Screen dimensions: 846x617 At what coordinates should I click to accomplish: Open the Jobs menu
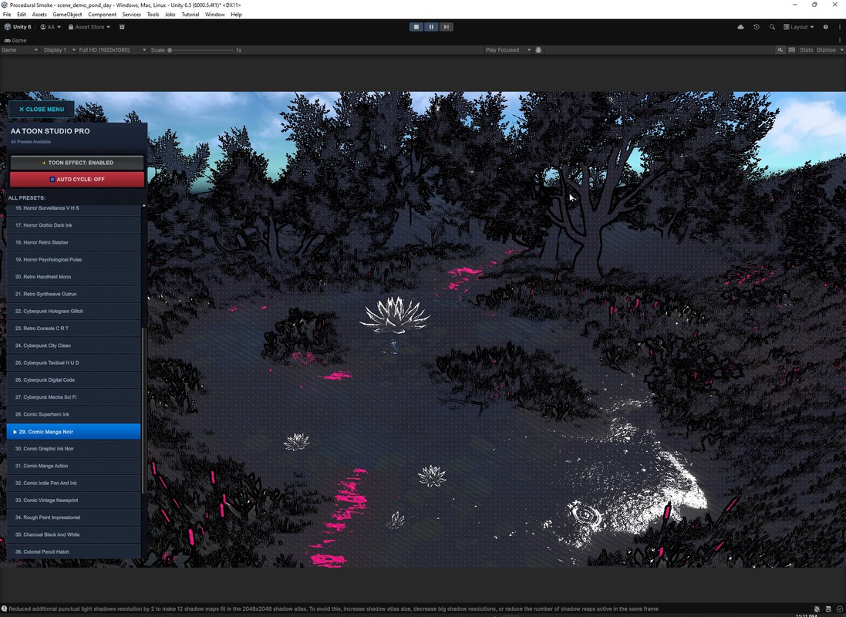(x=170, y=15)
